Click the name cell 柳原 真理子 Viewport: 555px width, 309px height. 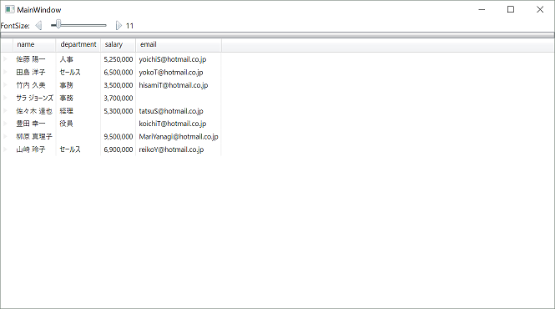[x=34, y=136]
